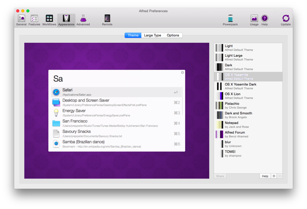This screenshot has width=307, height=209.
Task: Switch to the Options tab
Action: pos(173,35)
